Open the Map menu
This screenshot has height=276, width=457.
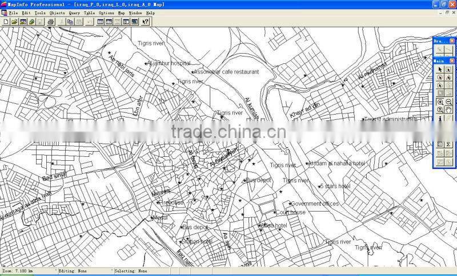coord(121,13)
